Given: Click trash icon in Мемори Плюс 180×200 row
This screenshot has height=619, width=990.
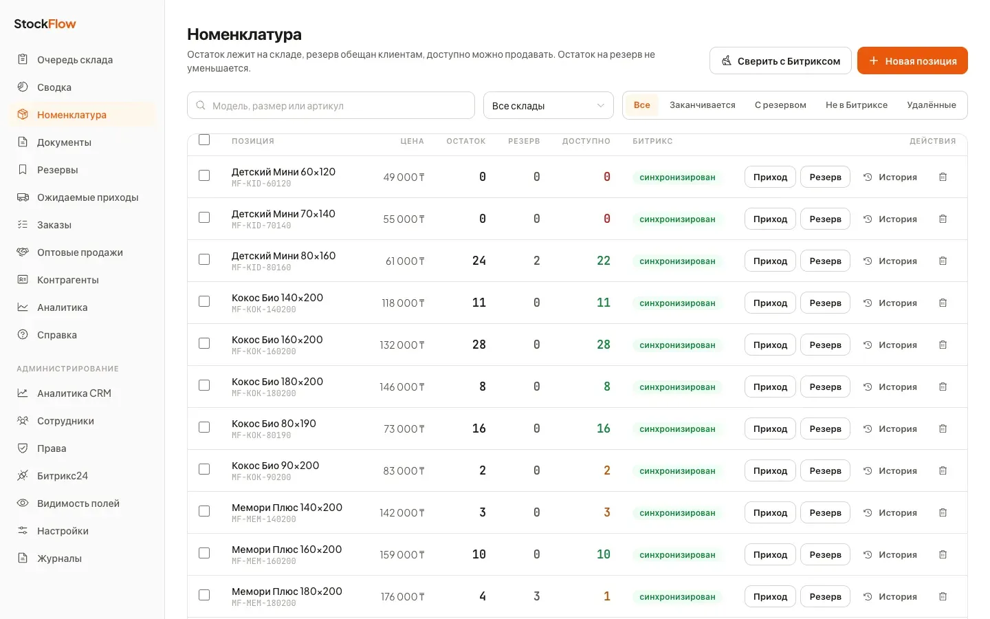Looking at the screenshot, I should click(943, 596).
